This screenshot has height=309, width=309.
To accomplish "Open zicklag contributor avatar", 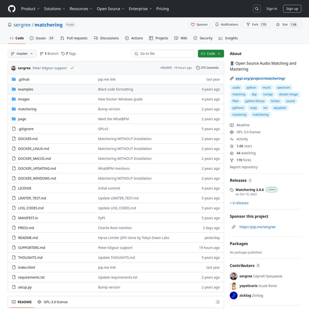I will coord(234,295).
